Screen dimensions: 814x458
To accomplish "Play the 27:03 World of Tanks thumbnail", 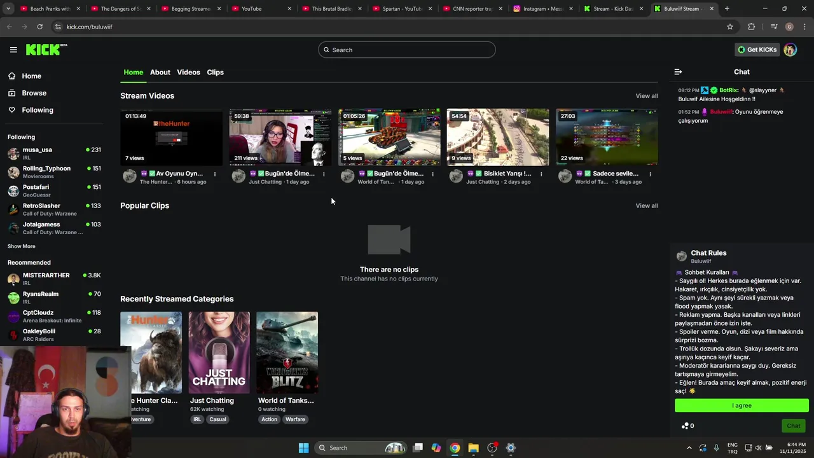I will (x=607, y=137).
